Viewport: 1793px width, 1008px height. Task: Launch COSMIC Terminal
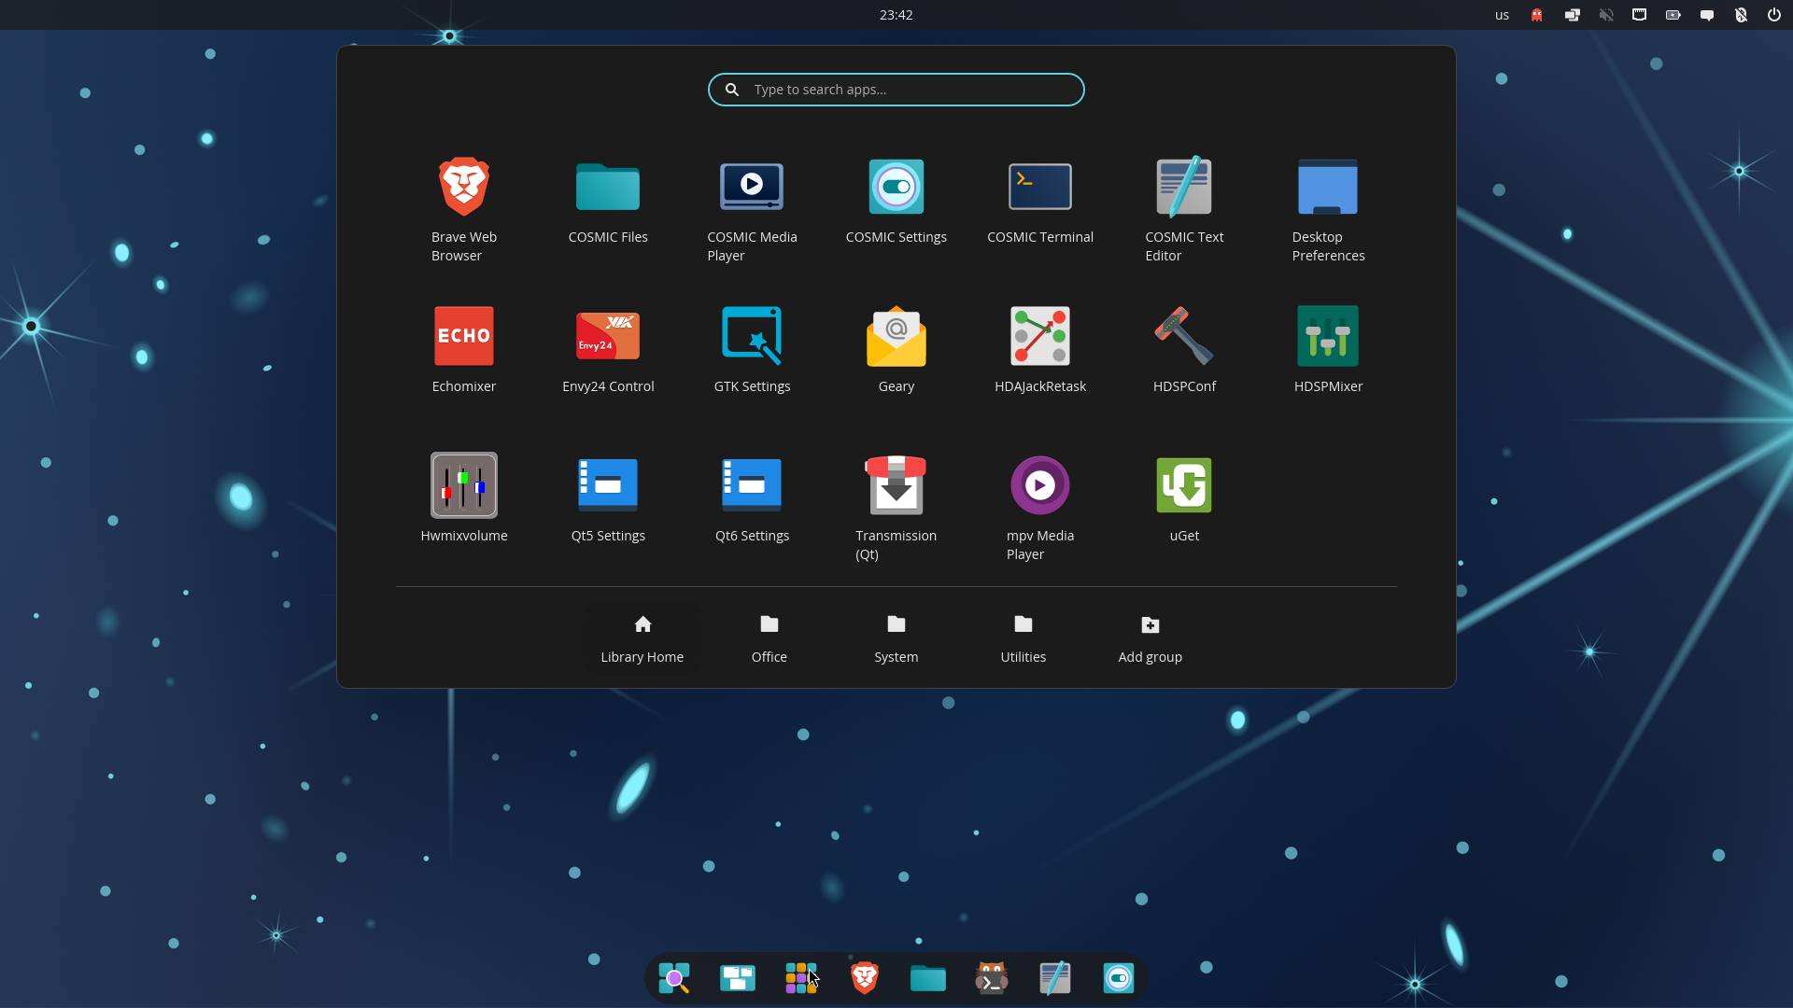point(1040,201)
